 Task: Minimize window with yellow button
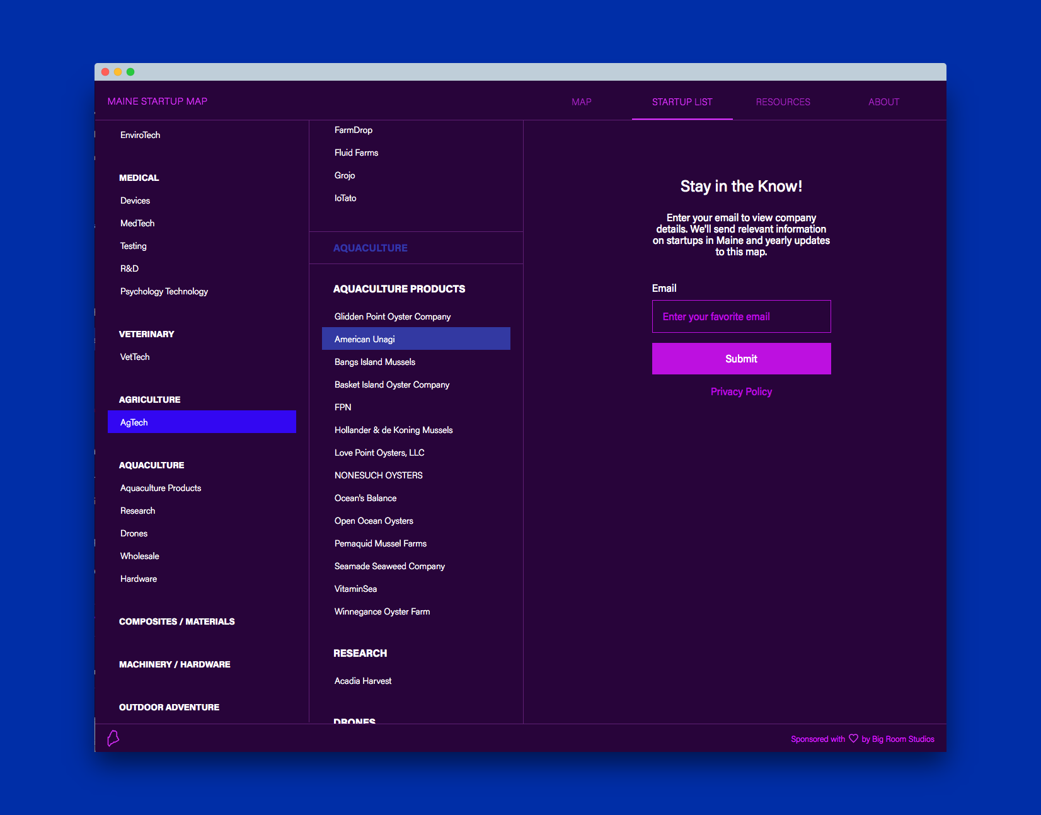pyautogui.click(x=118, y=72)
